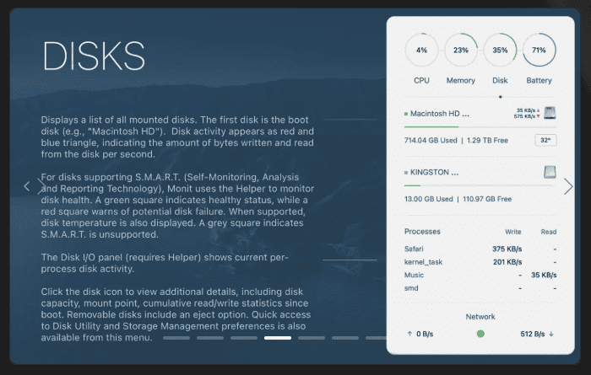Click the 512 B/s download rate
The width and height of the screenshot is (591, 375).
point(532,334)
